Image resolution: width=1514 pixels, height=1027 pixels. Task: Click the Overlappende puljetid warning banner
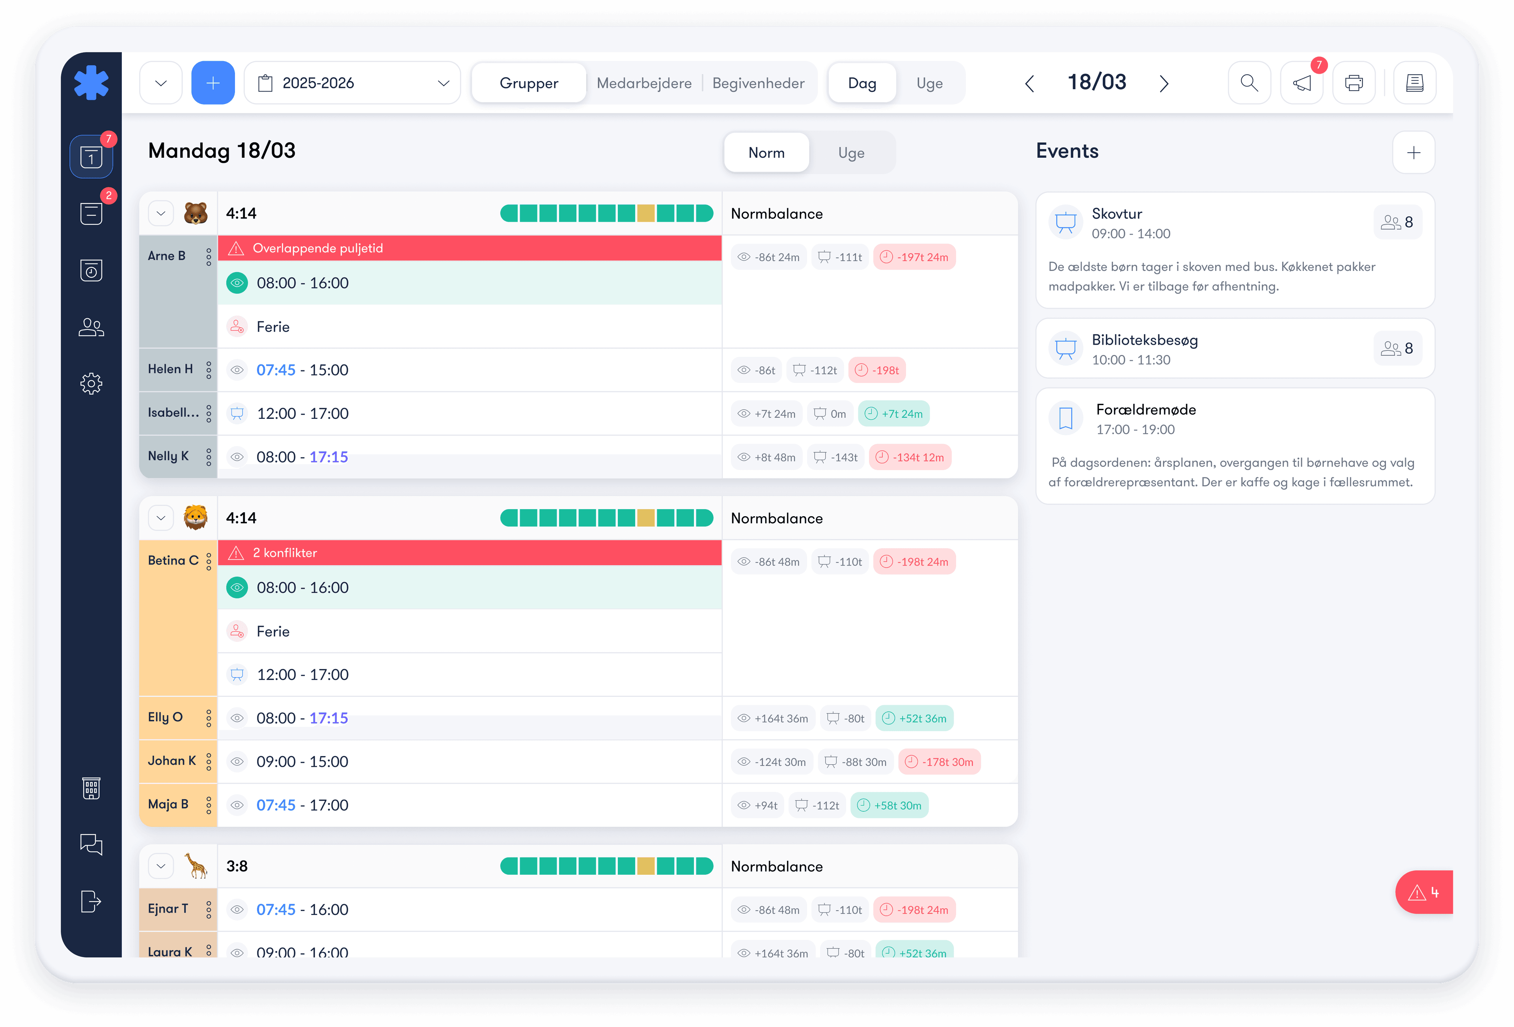coord(470,248)
